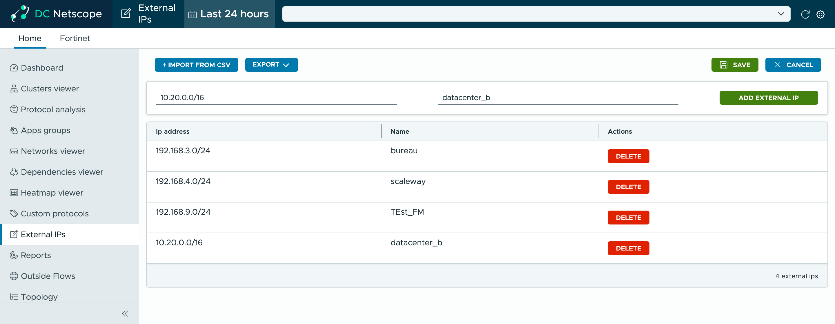Image resolution: width=835 pixels, height=324 pixels.
Task: Click the External IPs edit icon in header
Action: tap(126, 14)
